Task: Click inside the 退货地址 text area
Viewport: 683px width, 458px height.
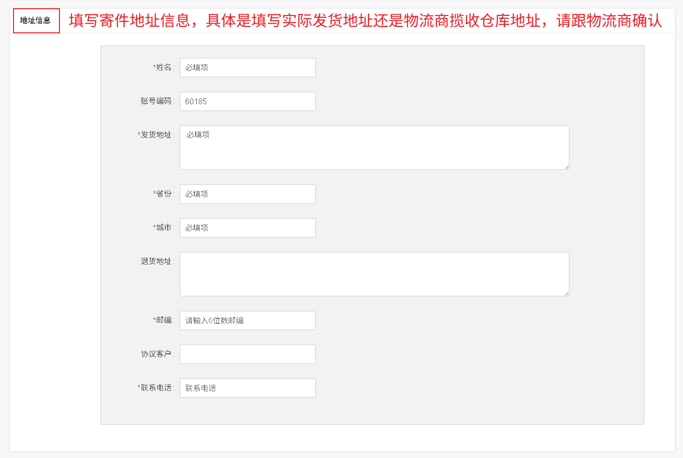Action: [374, 274]
